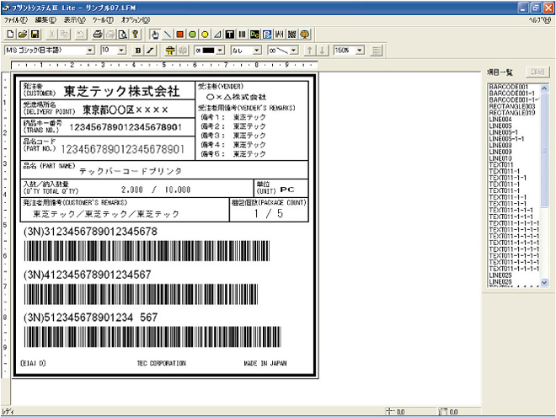This screenshot has height=417, width=556.
Task: Select the text tool (T icon)
Action: [x=230, y=35]
